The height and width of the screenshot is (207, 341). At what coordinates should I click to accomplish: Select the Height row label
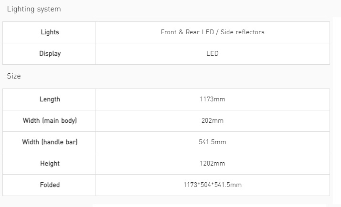pos(50,163)
